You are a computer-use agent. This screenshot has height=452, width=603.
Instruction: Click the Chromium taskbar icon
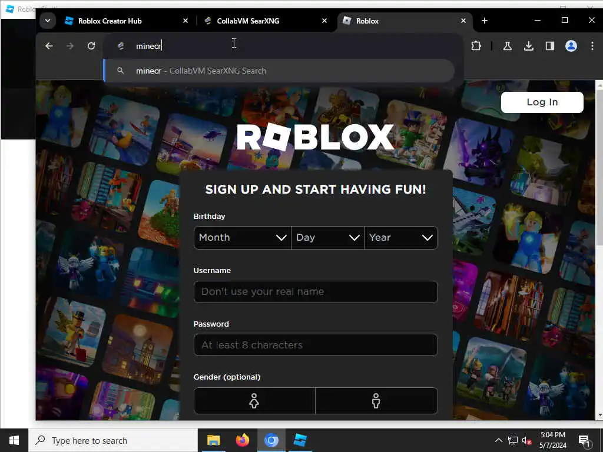pos(271,440)
